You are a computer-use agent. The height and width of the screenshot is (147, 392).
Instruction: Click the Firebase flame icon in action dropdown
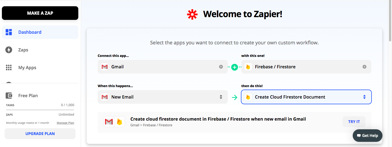pyautogui.click(x=248, y=97)
